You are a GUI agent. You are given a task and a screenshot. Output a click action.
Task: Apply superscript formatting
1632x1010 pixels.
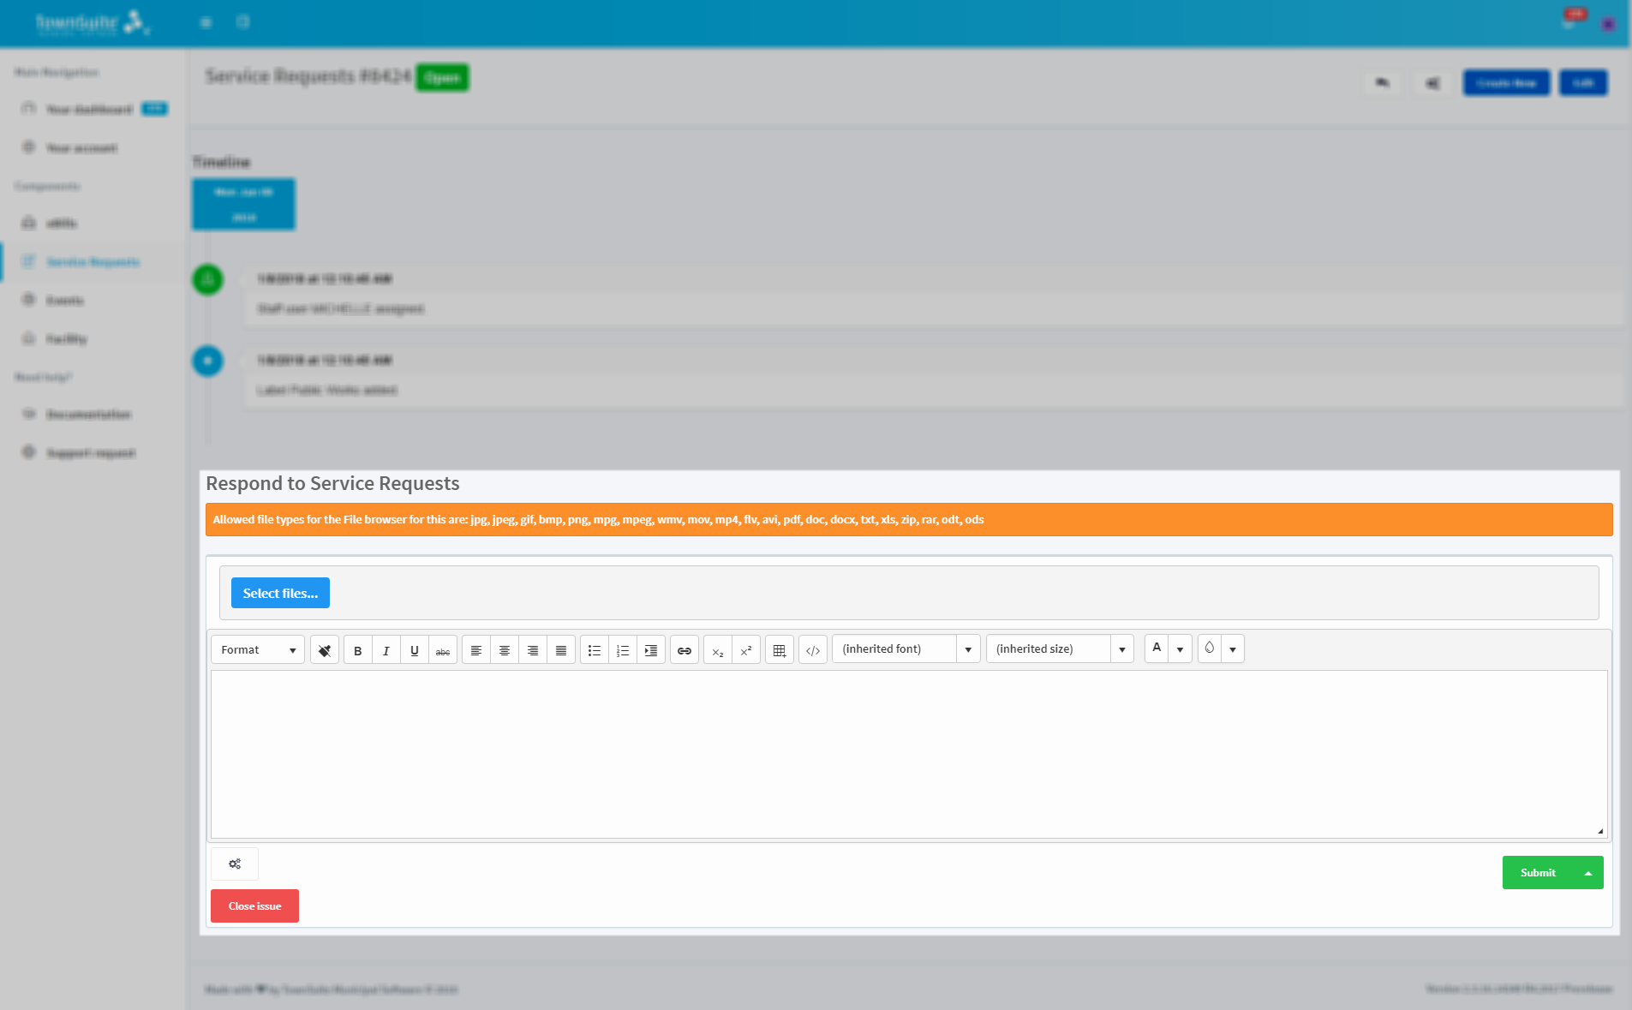coord(746,650)
